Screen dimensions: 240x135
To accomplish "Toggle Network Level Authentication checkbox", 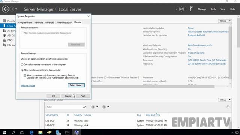I will pyautogui.click(x=25, y=75).
